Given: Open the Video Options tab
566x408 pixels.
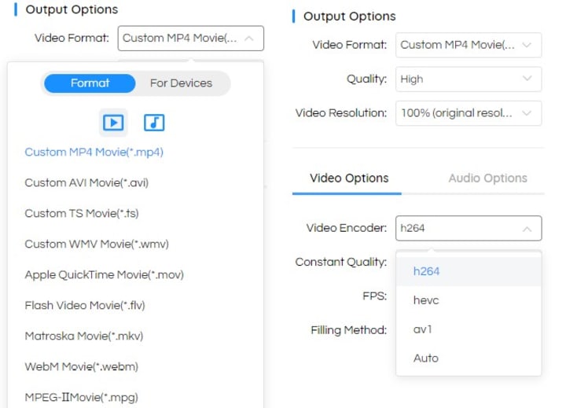Looking at the screenshot, I should (x=349, y=178).
